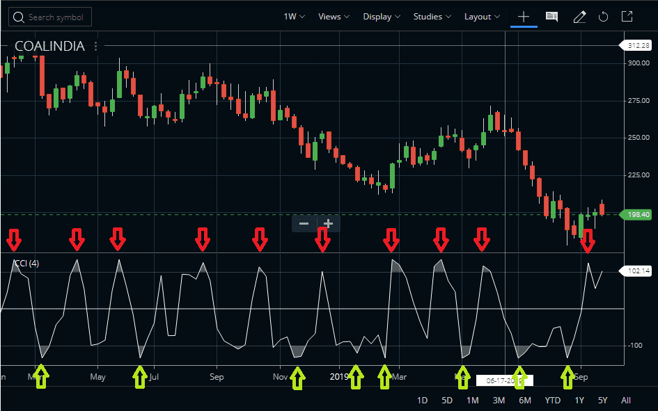Screen dimensions: 658x411
Task: Click the 312.28 price marker
Action: tap(636, 45)
